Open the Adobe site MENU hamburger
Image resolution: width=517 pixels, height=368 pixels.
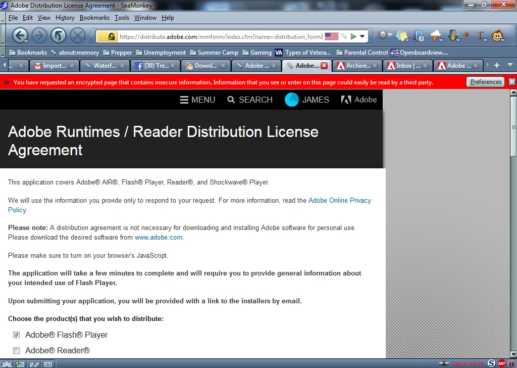coord(197,100)
